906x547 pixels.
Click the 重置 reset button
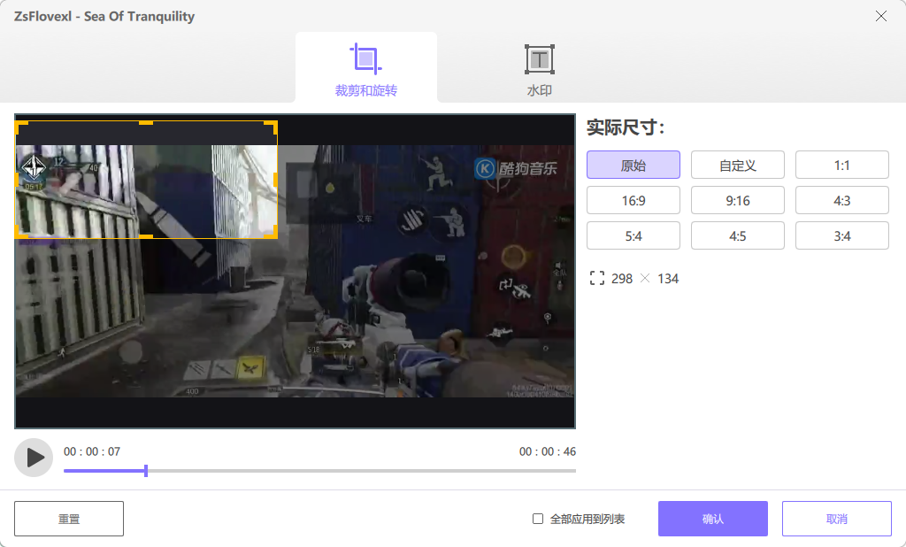(x=69, y=519)
